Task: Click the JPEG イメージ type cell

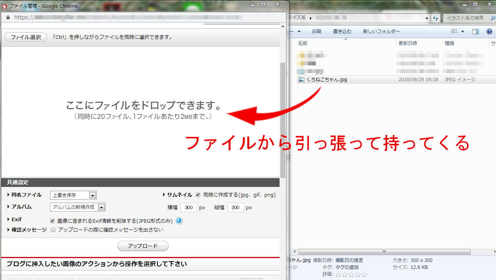Action: point(460,80)
